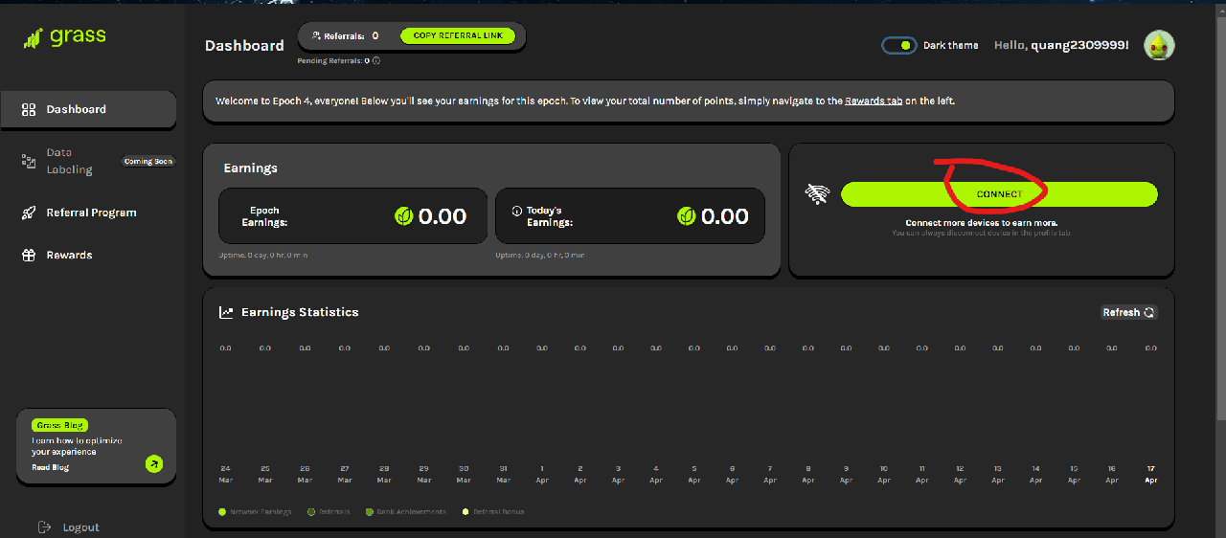The width and height of the screenshot is (1226, 538).
Task: Click the "Connect more devices to earn more" text
Action: tap(982, 223)
